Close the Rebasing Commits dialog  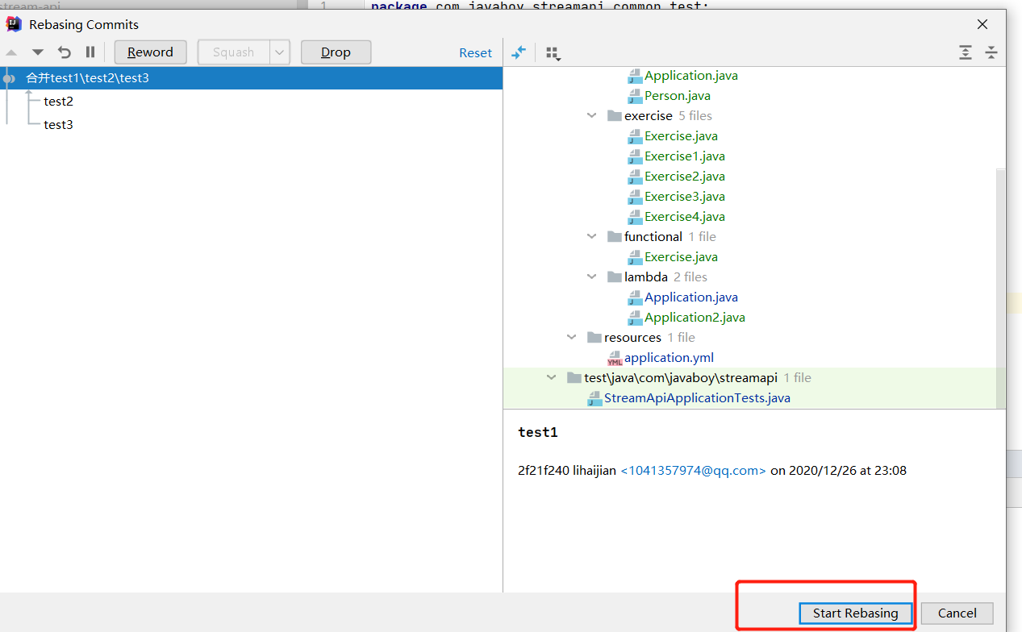(x=982, y=24)
